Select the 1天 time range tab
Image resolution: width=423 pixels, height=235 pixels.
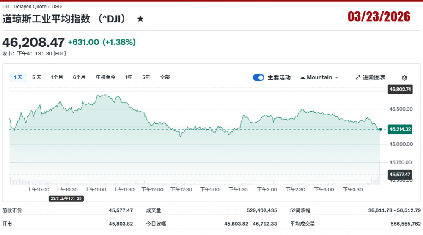18,77
